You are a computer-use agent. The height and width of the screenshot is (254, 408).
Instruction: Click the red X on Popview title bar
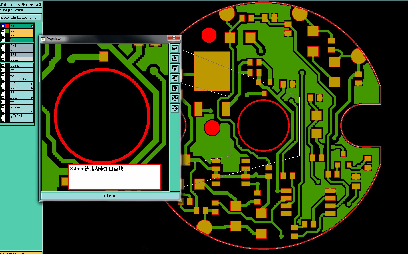[174, 38]
